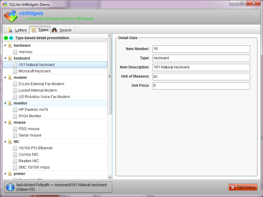Choose the HP Pavilion mx70 item
This screenshot has width=263, height=197.
click(x=33, y=110)
